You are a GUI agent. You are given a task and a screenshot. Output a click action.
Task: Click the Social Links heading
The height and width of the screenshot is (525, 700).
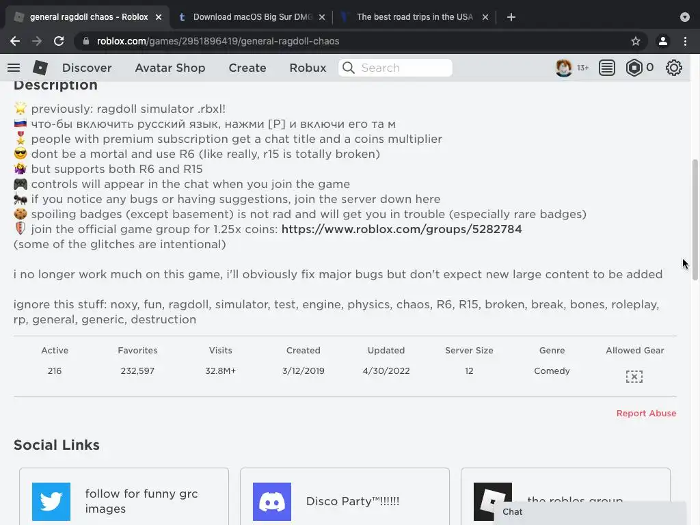56,445
